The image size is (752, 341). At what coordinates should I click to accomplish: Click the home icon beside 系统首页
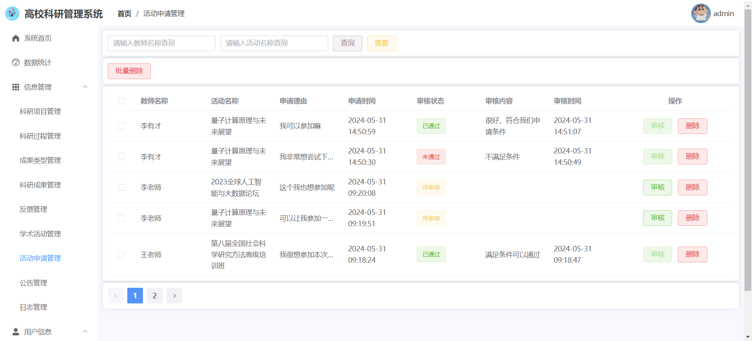[x=16, y=38]
